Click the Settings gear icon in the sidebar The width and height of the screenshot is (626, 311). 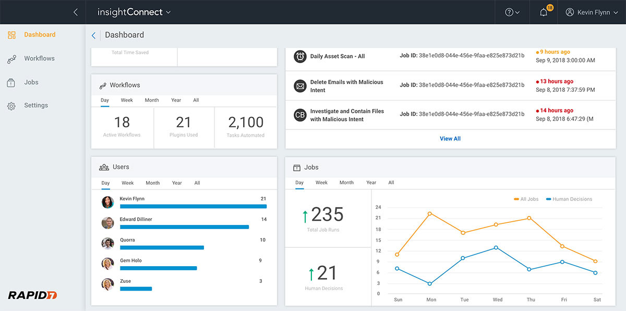(x=11, y=106)
